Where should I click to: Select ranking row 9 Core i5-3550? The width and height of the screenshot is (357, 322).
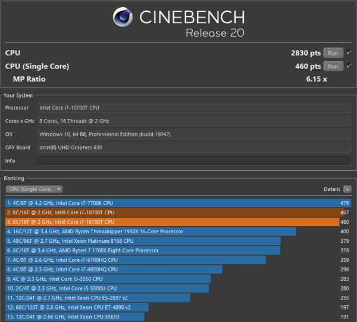point(178,279)
